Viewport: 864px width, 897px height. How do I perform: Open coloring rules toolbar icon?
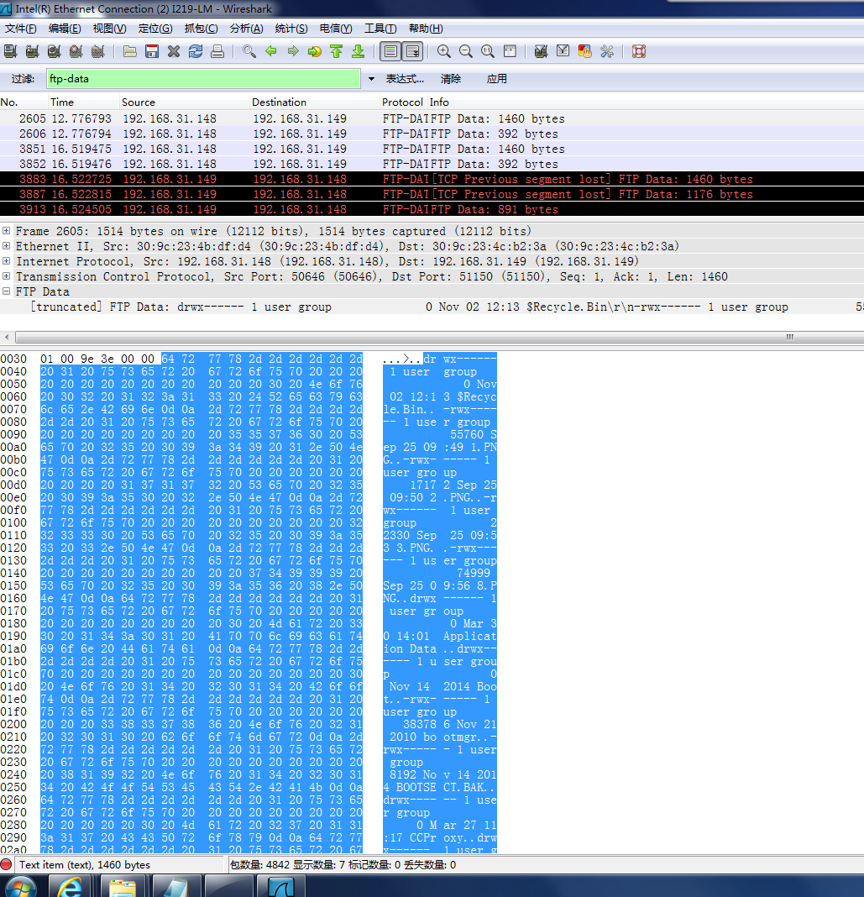coord(585,51)
